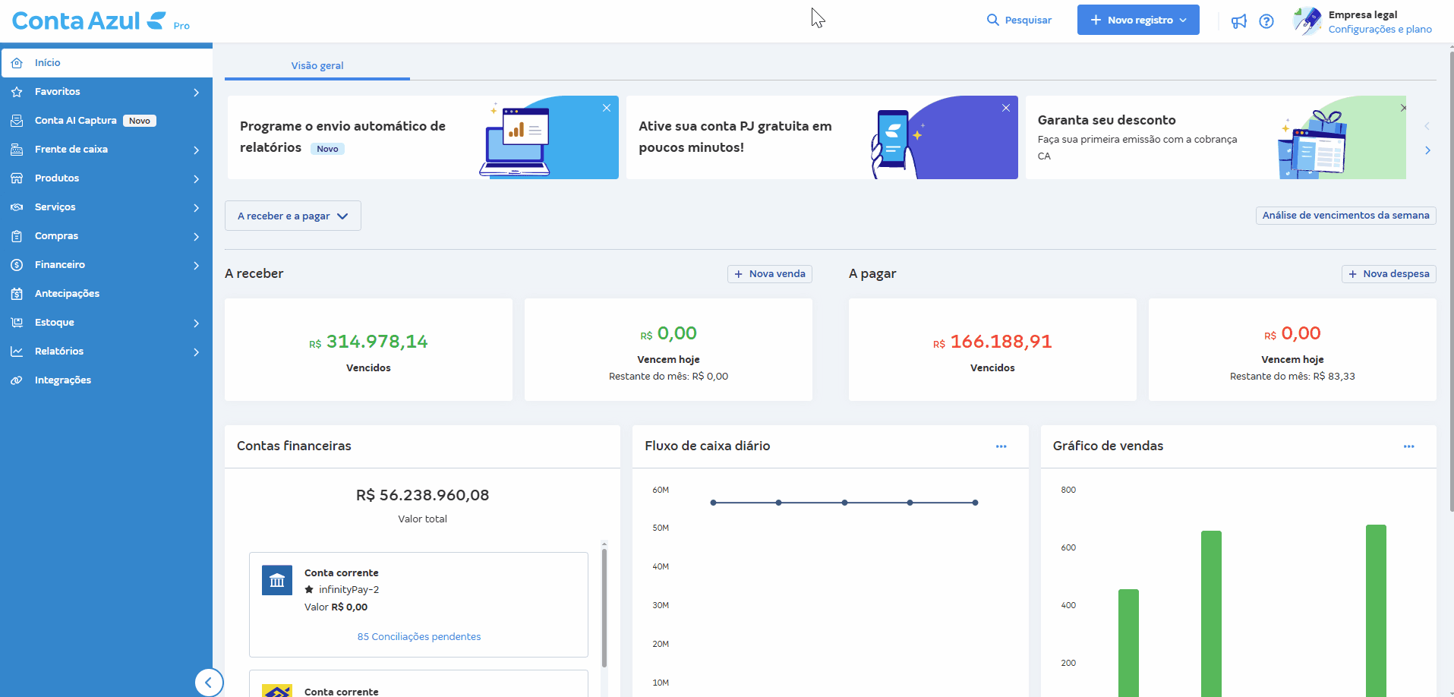This screenshot has height=697, width=1454.
Task: Click the Financeiro sidebar icon
Action: click(x=17, y=264)
